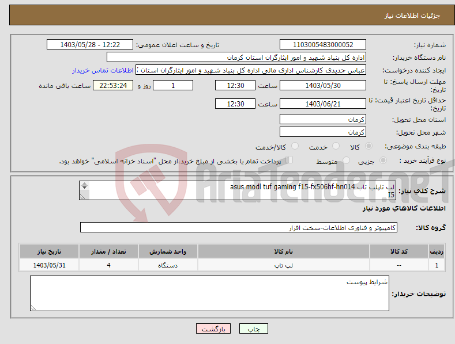Click the دستگاه unit cell
Image resolution: width=455 pixels, height=344 pixels.
tap(168, 265)
